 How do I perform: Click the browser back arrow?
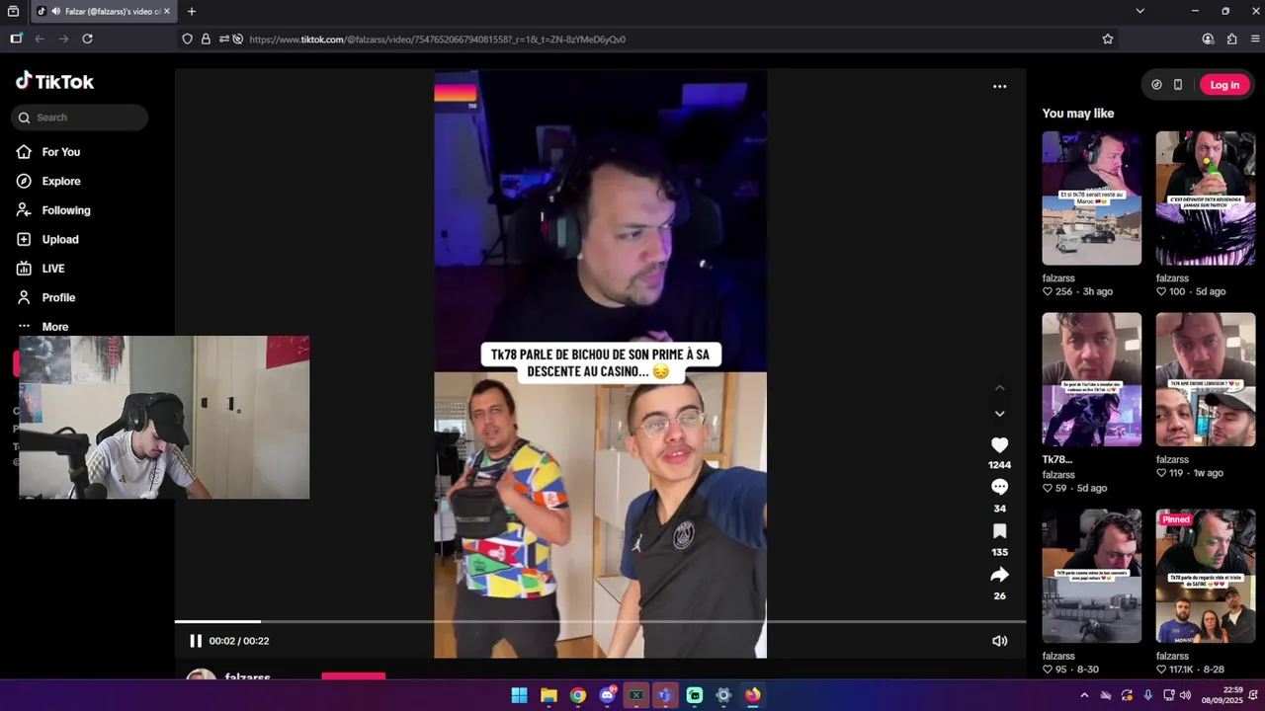click(x=40, y=39)
